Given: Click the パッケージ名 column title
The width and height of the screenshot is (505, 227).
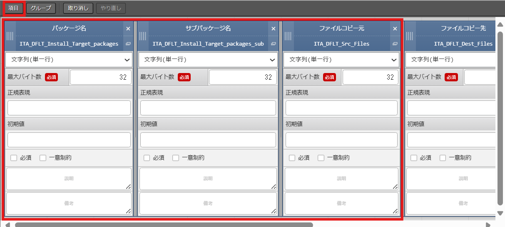Looking at the screenshot, I should (x=69, y=29).
